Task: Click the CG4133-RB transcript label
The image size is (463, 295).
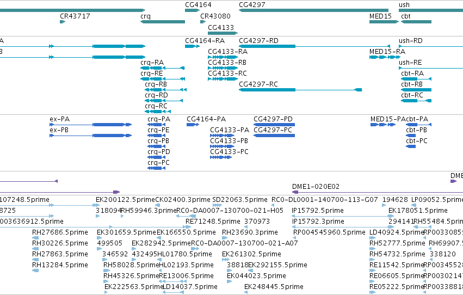Action: coord(227,62)
